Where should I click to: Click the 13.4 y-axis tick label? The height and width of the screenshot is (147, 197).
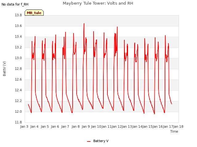pyautogui.click(x=18, y=37)
